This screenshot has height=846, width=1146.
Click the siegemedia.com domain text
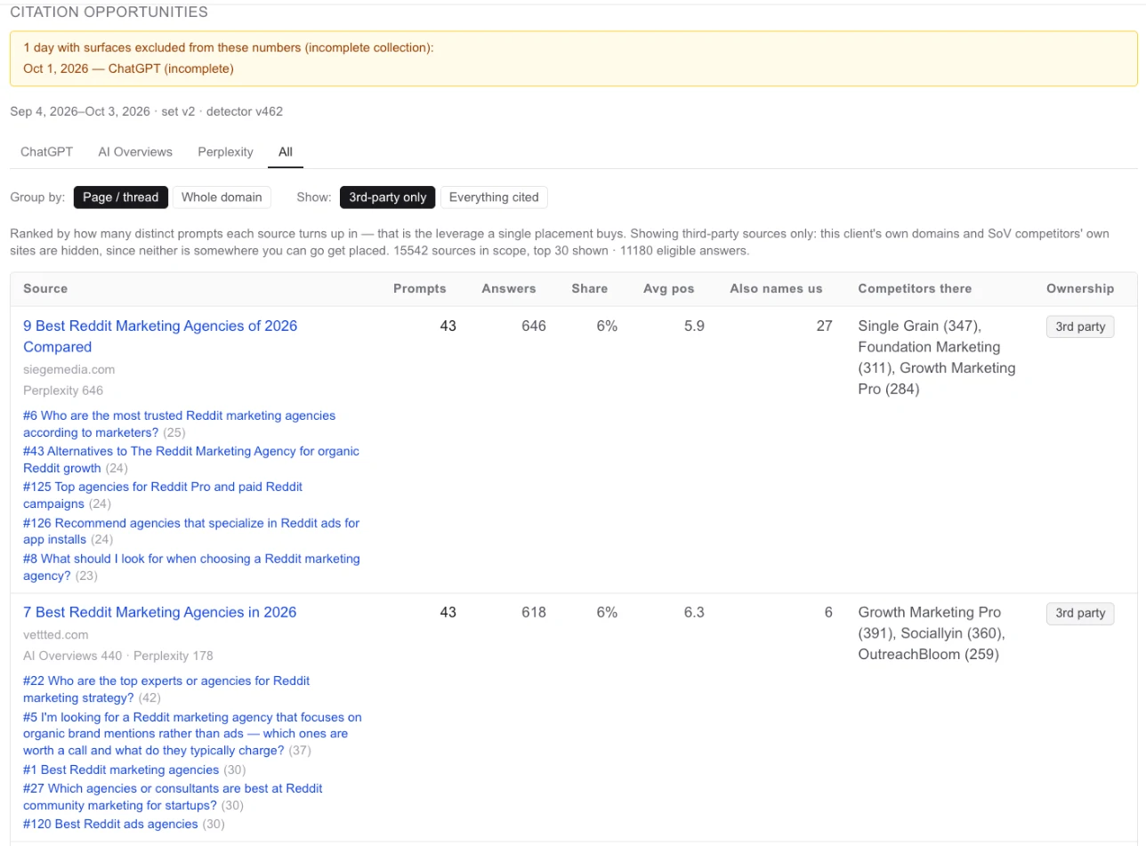point(69,369)
